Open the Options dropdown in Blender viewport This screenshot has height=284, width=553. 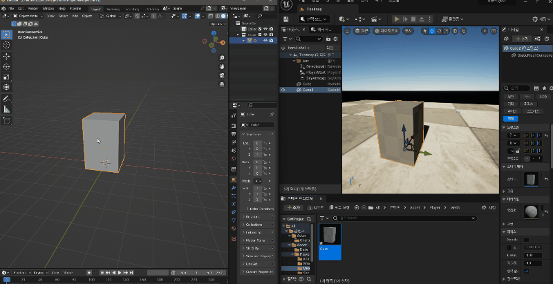tap(217, 23)
